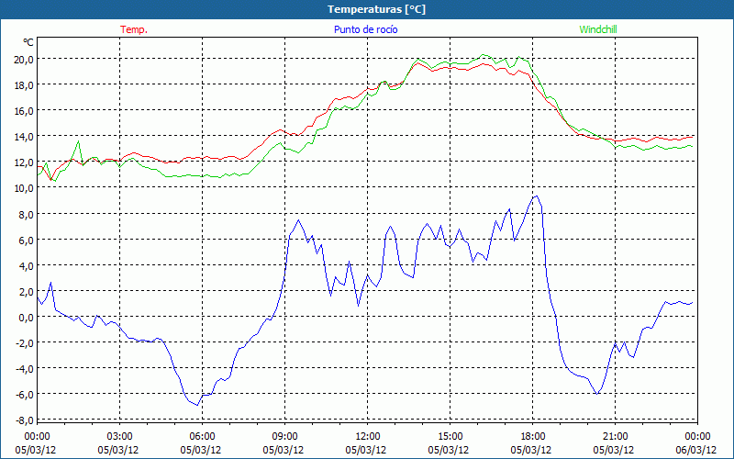This screenshot has width=734, height=459.
Task: Click the °C unit label
Action: (28, 42)
